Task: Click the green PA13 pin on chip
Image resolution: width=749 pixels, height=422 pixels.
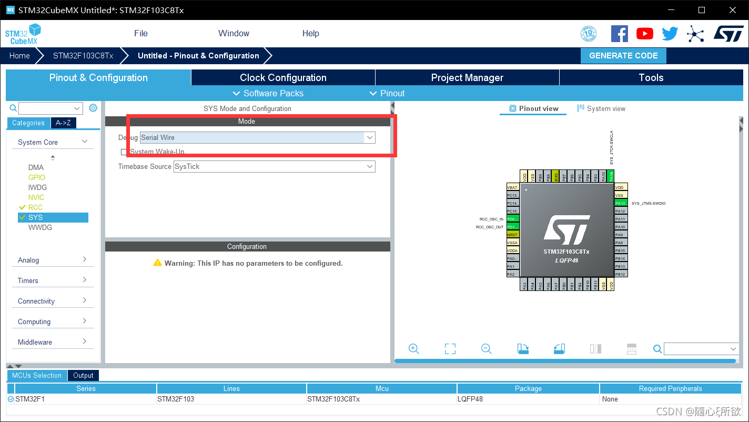Action: click(621, 203)
